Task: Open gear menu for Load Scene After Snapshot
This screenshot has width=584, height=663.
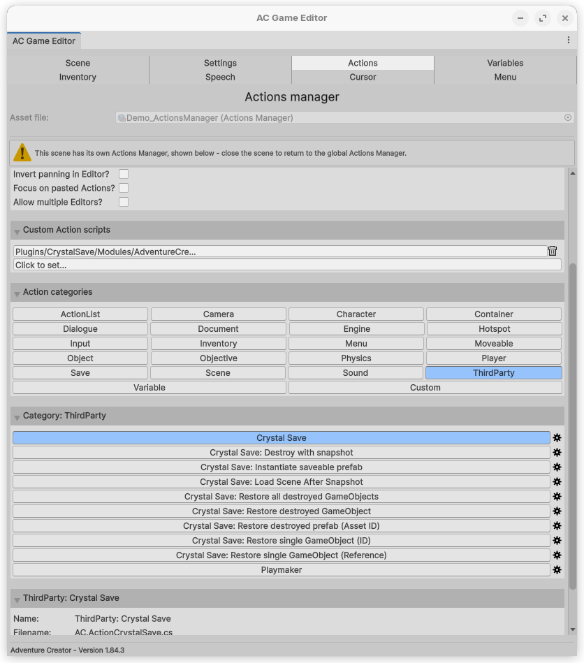Action: tap(557, 482)
